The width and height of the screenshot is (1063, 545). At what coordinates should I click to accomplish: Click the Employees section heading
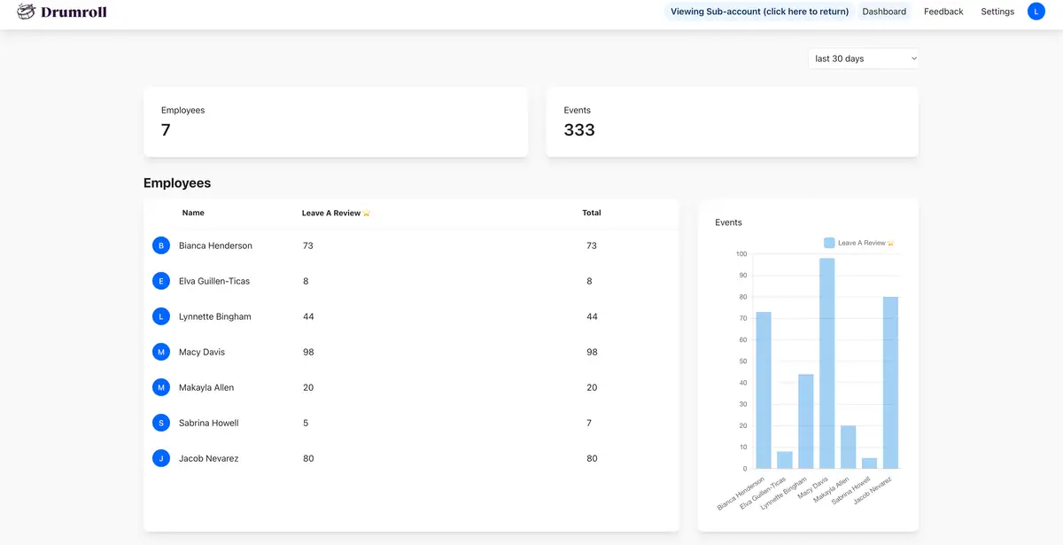(177, 183)
